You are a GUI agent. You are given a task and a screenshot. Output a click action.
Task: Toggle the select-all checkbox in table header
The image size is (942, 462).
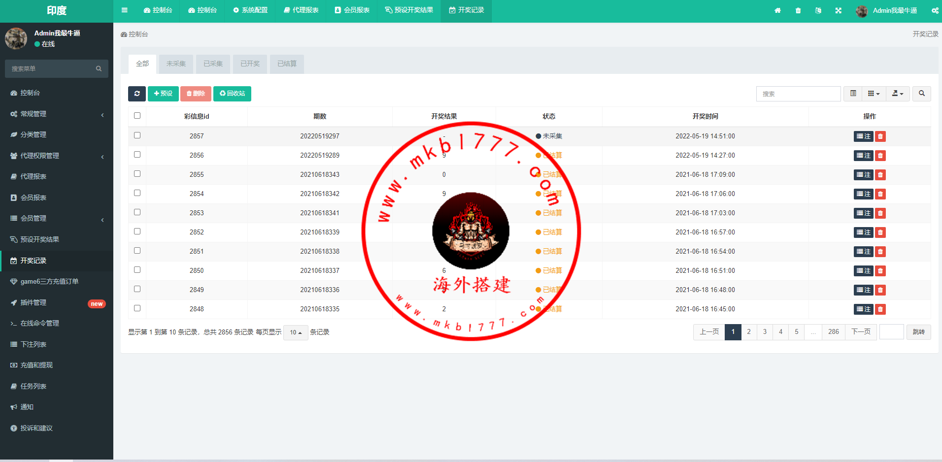(x=137, y=116)
